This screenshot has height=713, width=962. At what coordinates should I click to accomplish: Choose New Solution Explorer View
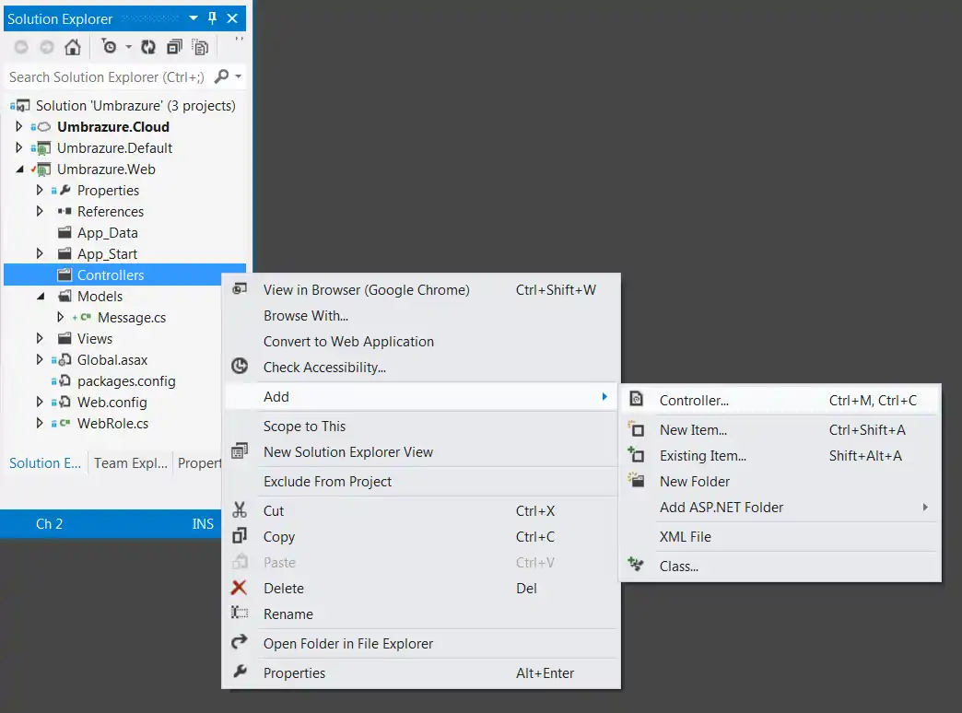pos(421,451)
